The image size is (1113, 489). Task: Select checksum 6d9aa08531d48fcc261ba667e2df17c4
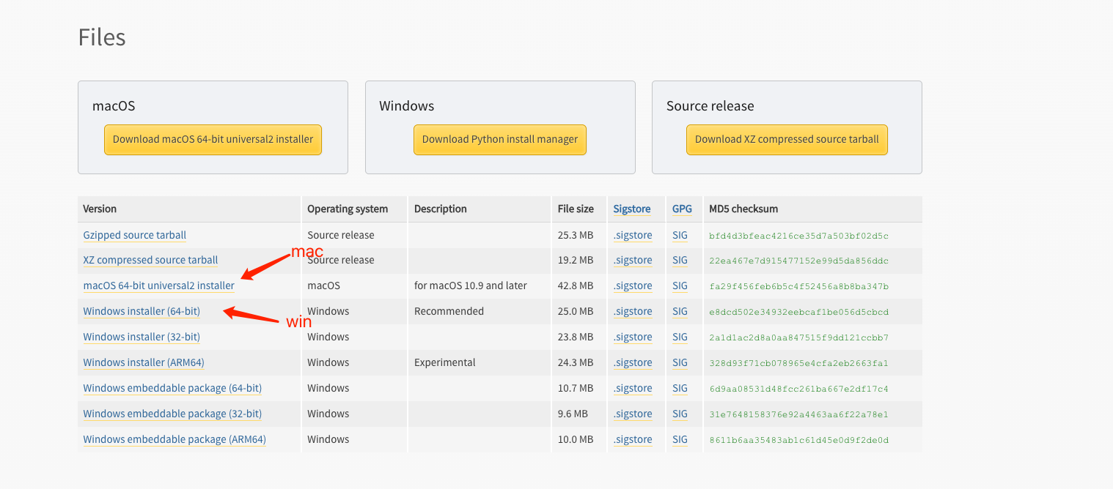tap(798, 389)
